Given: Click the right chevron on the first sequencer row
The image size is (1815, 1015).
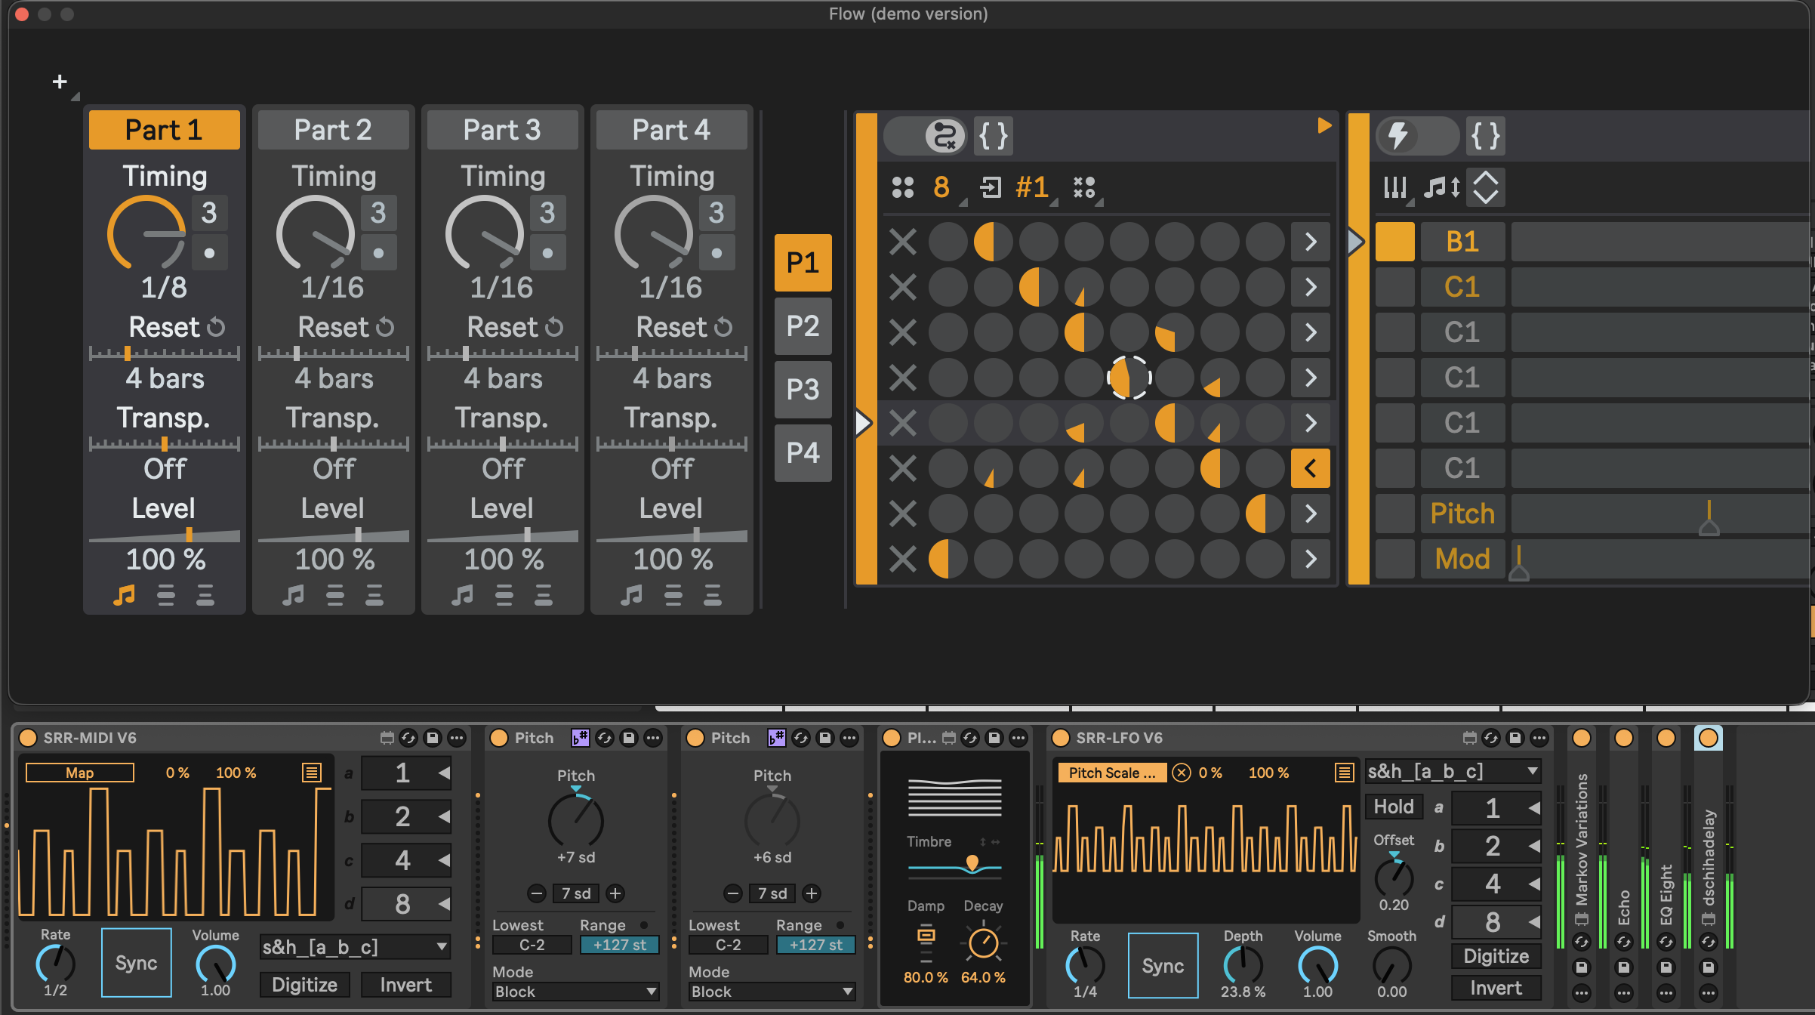Looking at the screenshot, I should pyautogui.click(x=1311, y=242).
